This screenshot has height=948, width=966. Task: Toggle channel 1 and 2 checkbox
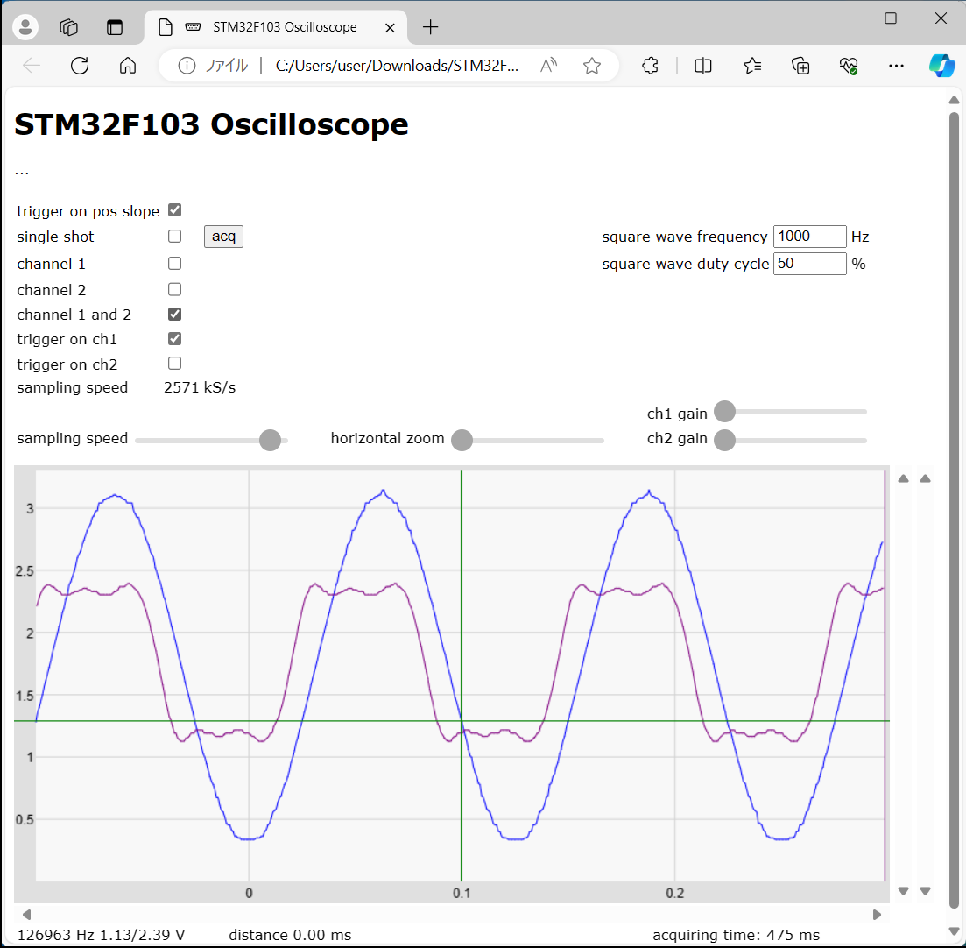click(175, 315)
